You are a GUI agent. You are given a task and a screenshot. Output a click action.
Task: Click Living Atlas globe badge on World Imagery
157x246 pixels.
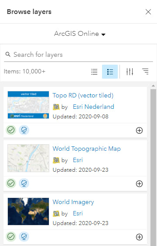24,236
